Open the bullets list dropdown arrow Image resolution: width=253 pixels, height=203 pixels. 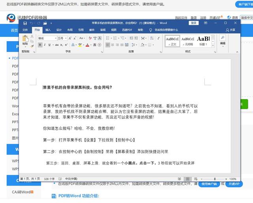pyautogui.click(x=111, y=38)
